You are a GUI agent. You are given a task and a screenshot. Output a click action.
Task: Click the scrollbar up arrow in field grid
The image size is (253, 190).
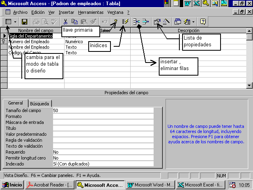[x=249, y=30]
